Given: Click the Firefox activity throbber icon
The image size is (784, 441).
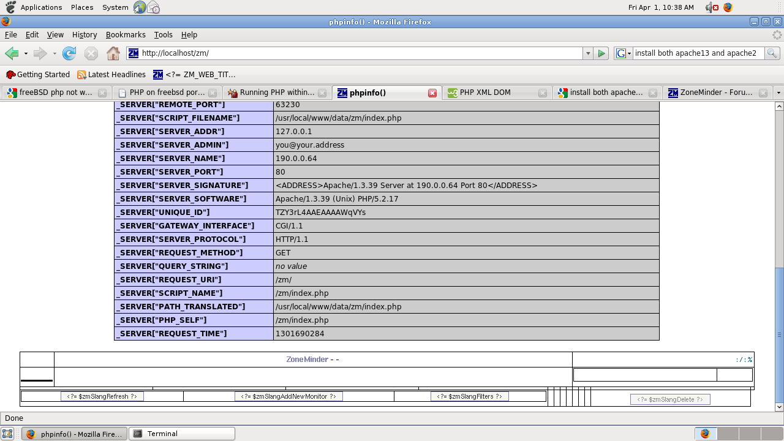Looking at the screenshot, I should point(777,35).
